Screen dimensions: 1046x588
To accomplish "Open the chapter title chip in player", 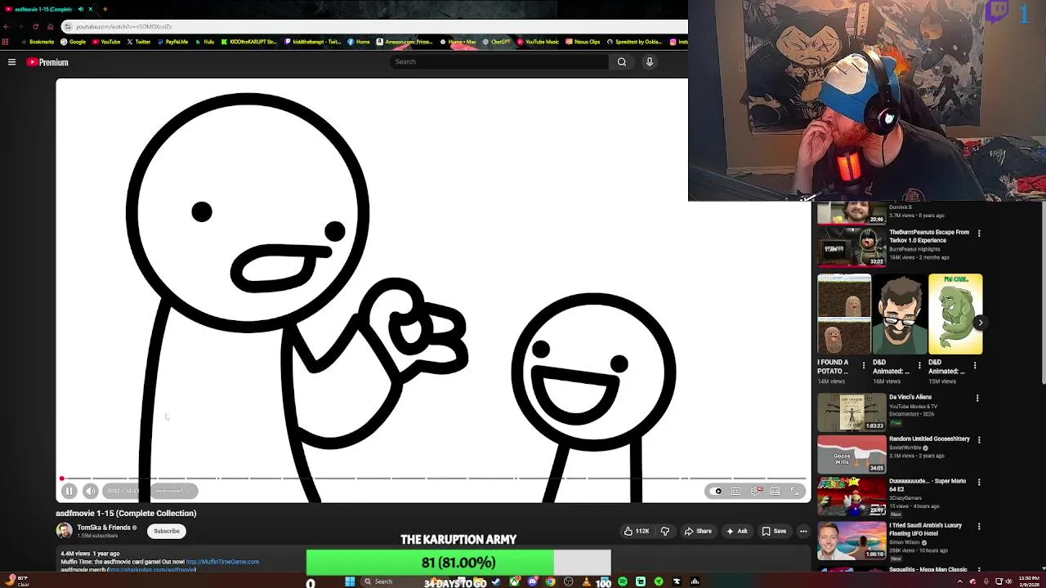I will (x=173, y=491).
